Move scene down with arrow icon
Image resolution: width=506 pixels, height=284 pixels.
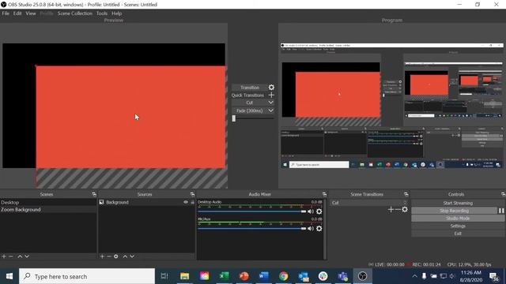[x=27, y=256]
